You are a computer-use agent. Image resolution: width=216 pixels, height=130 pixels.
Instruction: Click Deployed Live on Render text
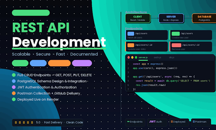(38, 99)
